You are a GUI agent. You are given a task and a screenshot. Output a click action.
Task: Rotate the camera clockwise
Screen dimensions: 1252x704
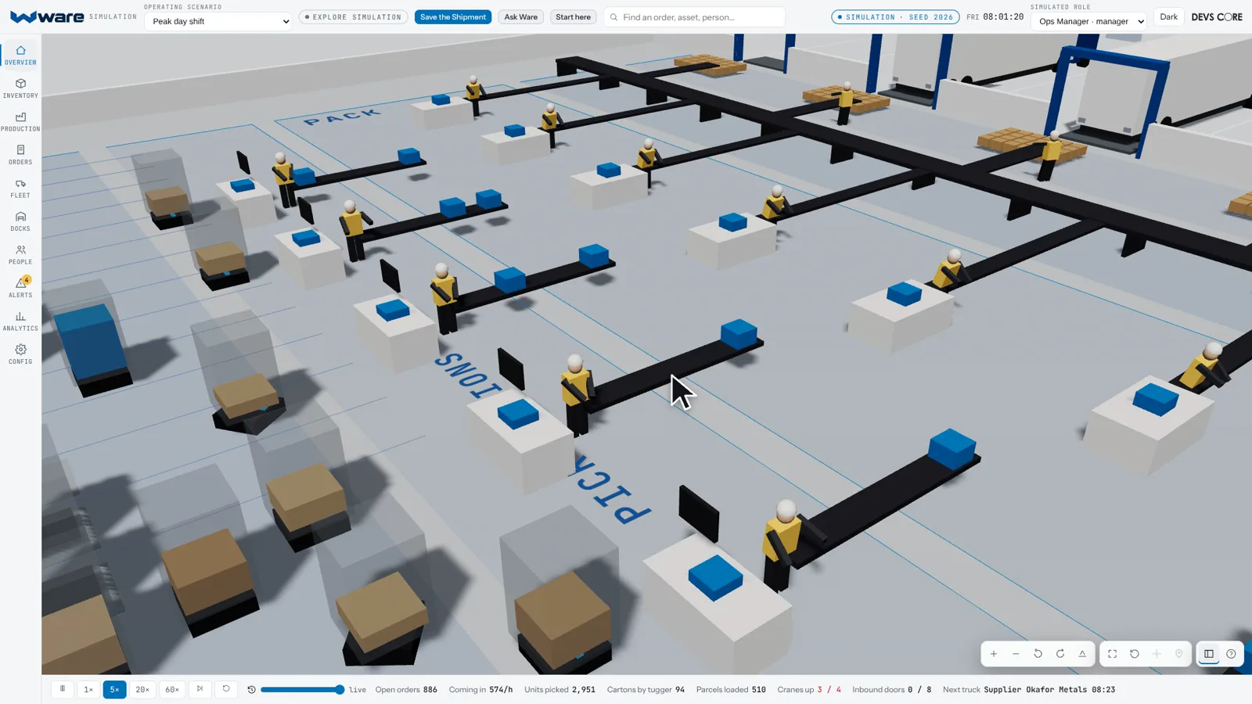point(1060,654)
